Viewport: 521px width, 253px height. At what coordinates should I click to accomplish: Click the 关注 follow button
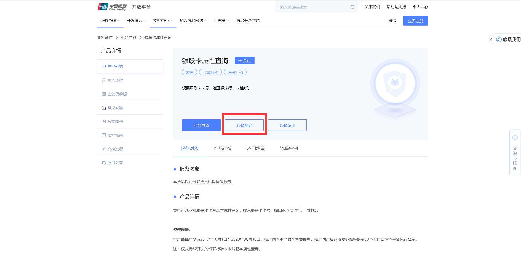(245, 61)
